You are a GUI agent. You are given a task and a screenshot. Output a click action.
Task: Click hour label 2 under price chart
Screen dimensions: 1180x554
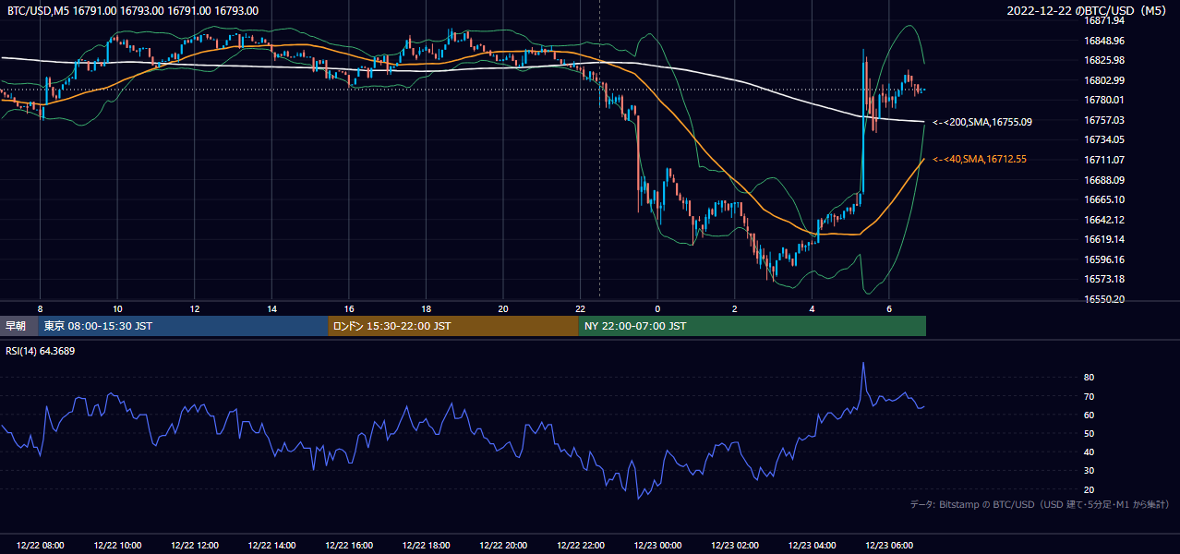click(x=735, y=308)
